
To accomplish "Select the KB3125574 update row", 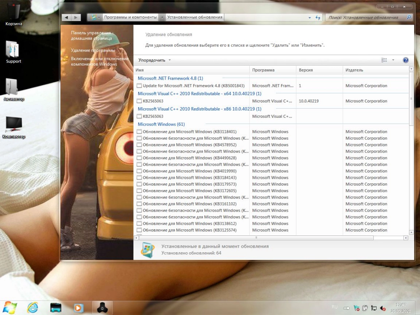I will [x=271, y=230].
